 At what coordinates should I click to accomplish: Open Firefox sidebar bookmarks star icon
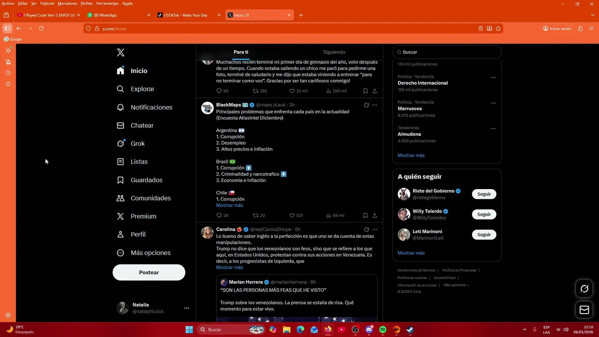click(8, 84)
